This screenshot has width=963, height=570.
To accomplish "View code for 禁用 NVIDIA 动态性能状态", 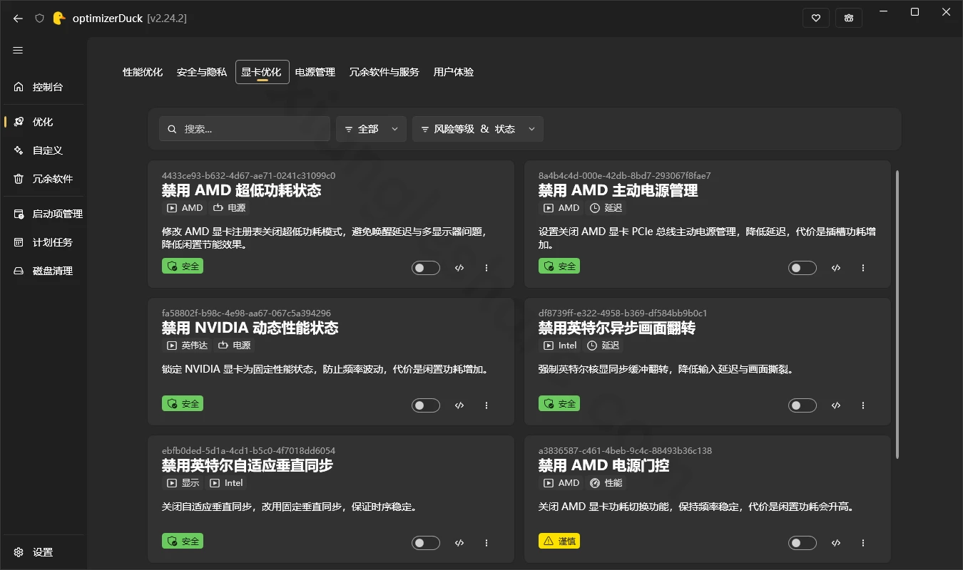I will pyautogui.click(x=459, y=405).
